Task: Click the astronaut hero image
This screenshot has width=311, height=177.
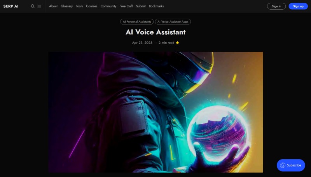Action: coord(156,112)
